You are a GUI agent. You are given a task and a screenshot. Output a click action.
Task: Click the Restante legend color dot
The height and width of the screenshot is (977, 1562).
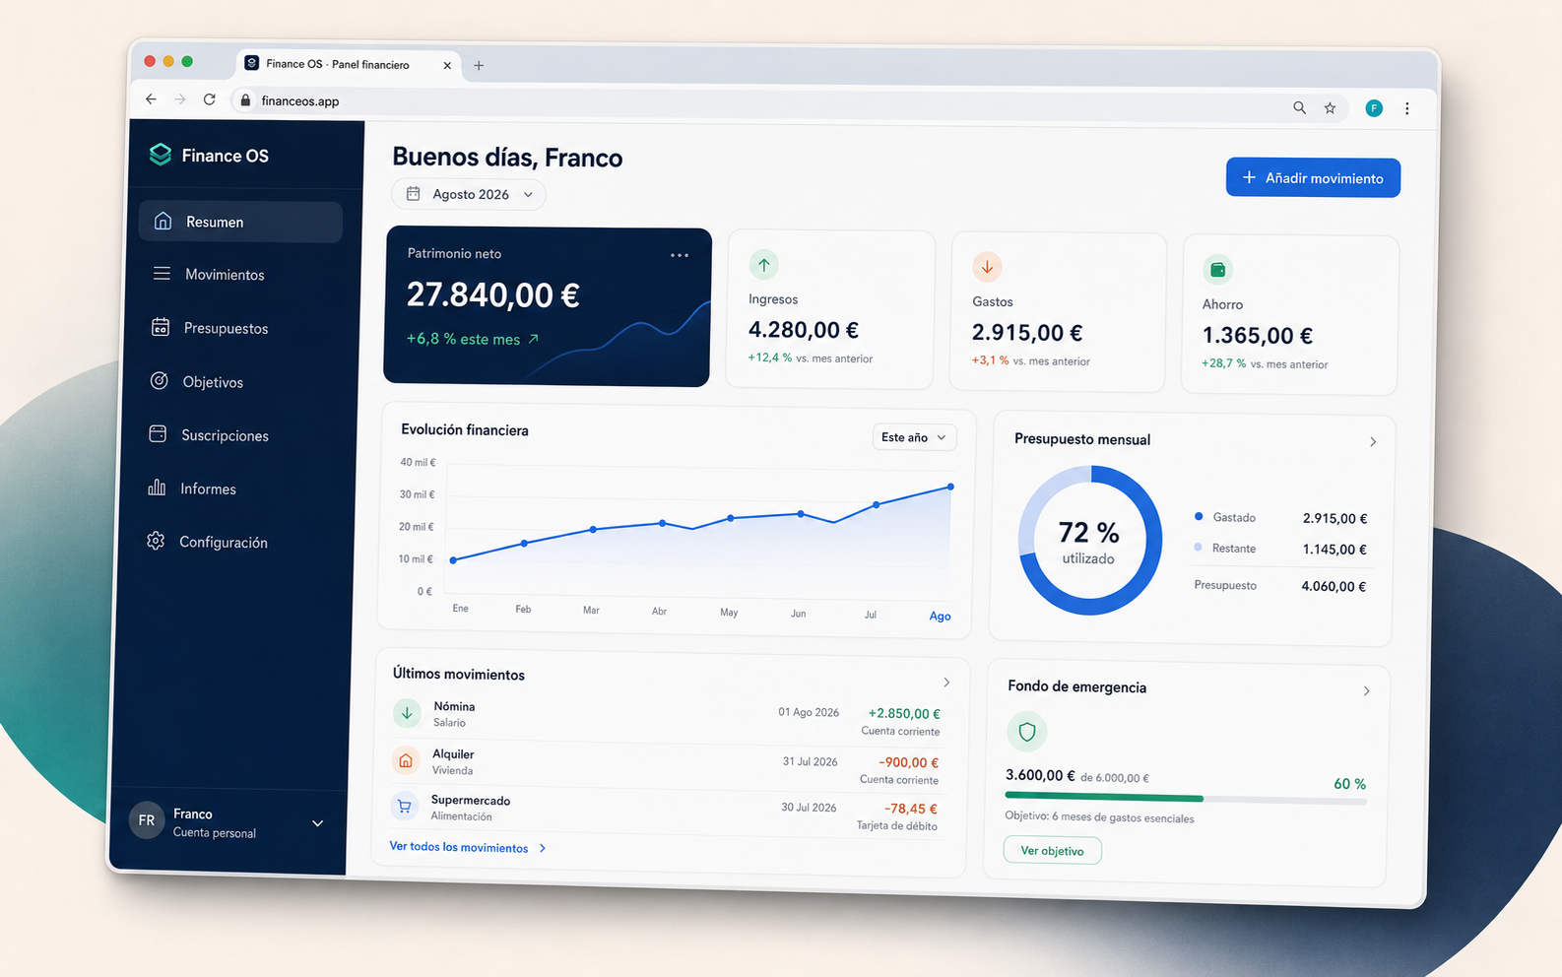[x=1198, y=548]
